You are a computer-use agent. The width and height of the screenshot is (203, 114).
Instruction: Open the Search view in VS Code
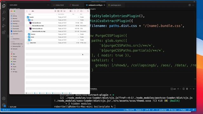tap(4, 12)
